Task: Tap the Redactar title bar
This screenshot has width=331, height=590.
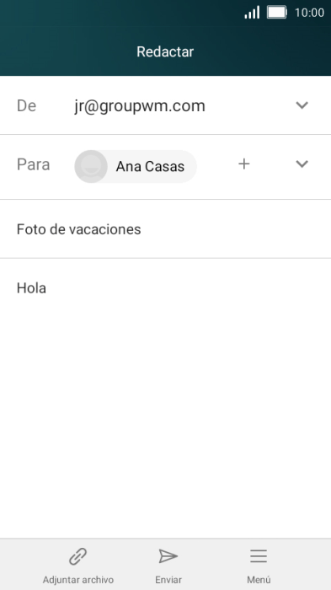Action: point(165,51)
